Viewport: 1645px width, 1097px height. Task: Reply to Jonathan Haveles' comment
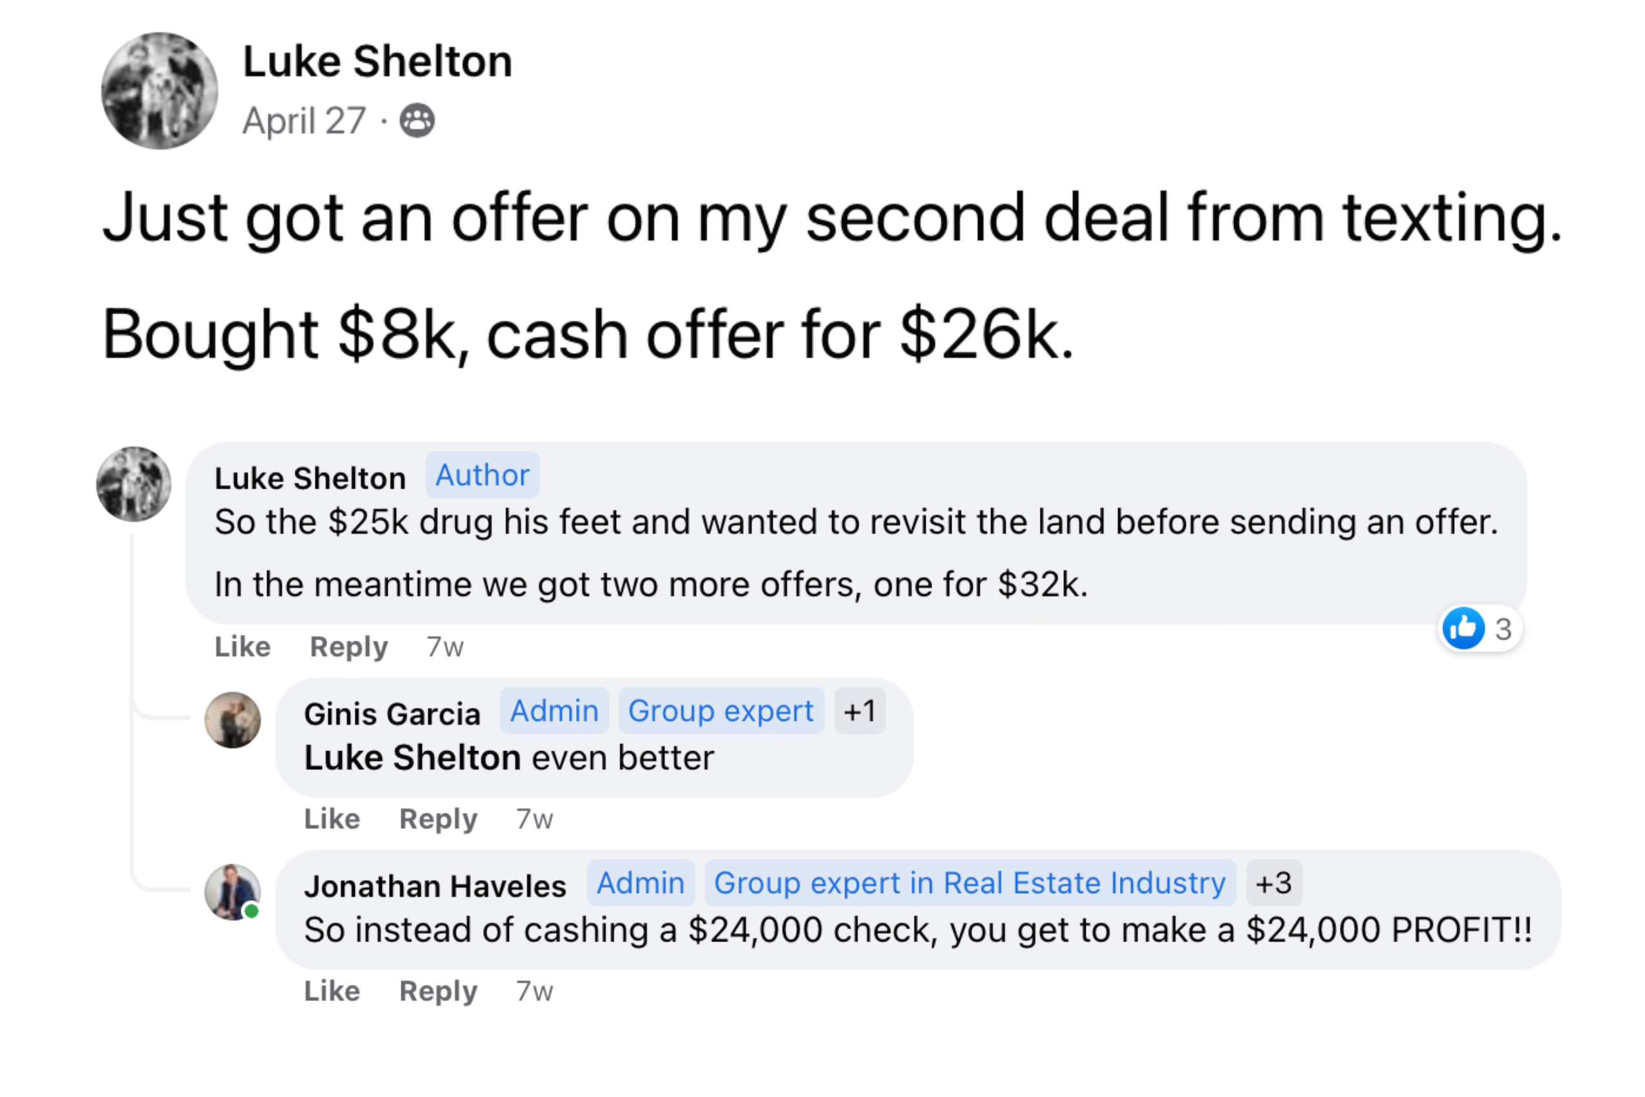pos(438,991)
